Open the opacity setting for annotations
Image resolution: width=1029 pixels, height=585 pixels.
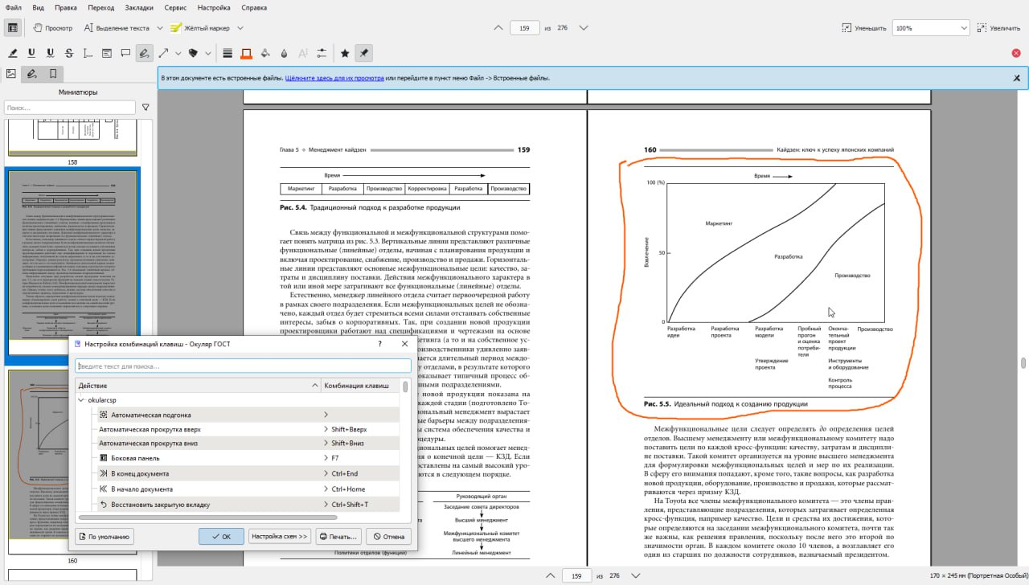coord(282,53)
